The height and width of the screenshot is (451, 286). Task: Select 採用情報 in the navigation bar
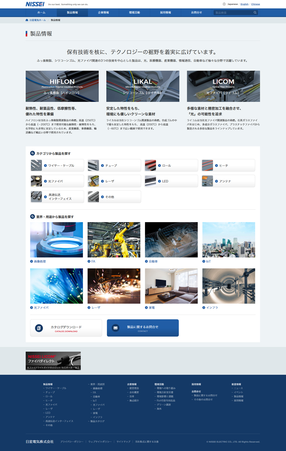click(x=165, y=13)
